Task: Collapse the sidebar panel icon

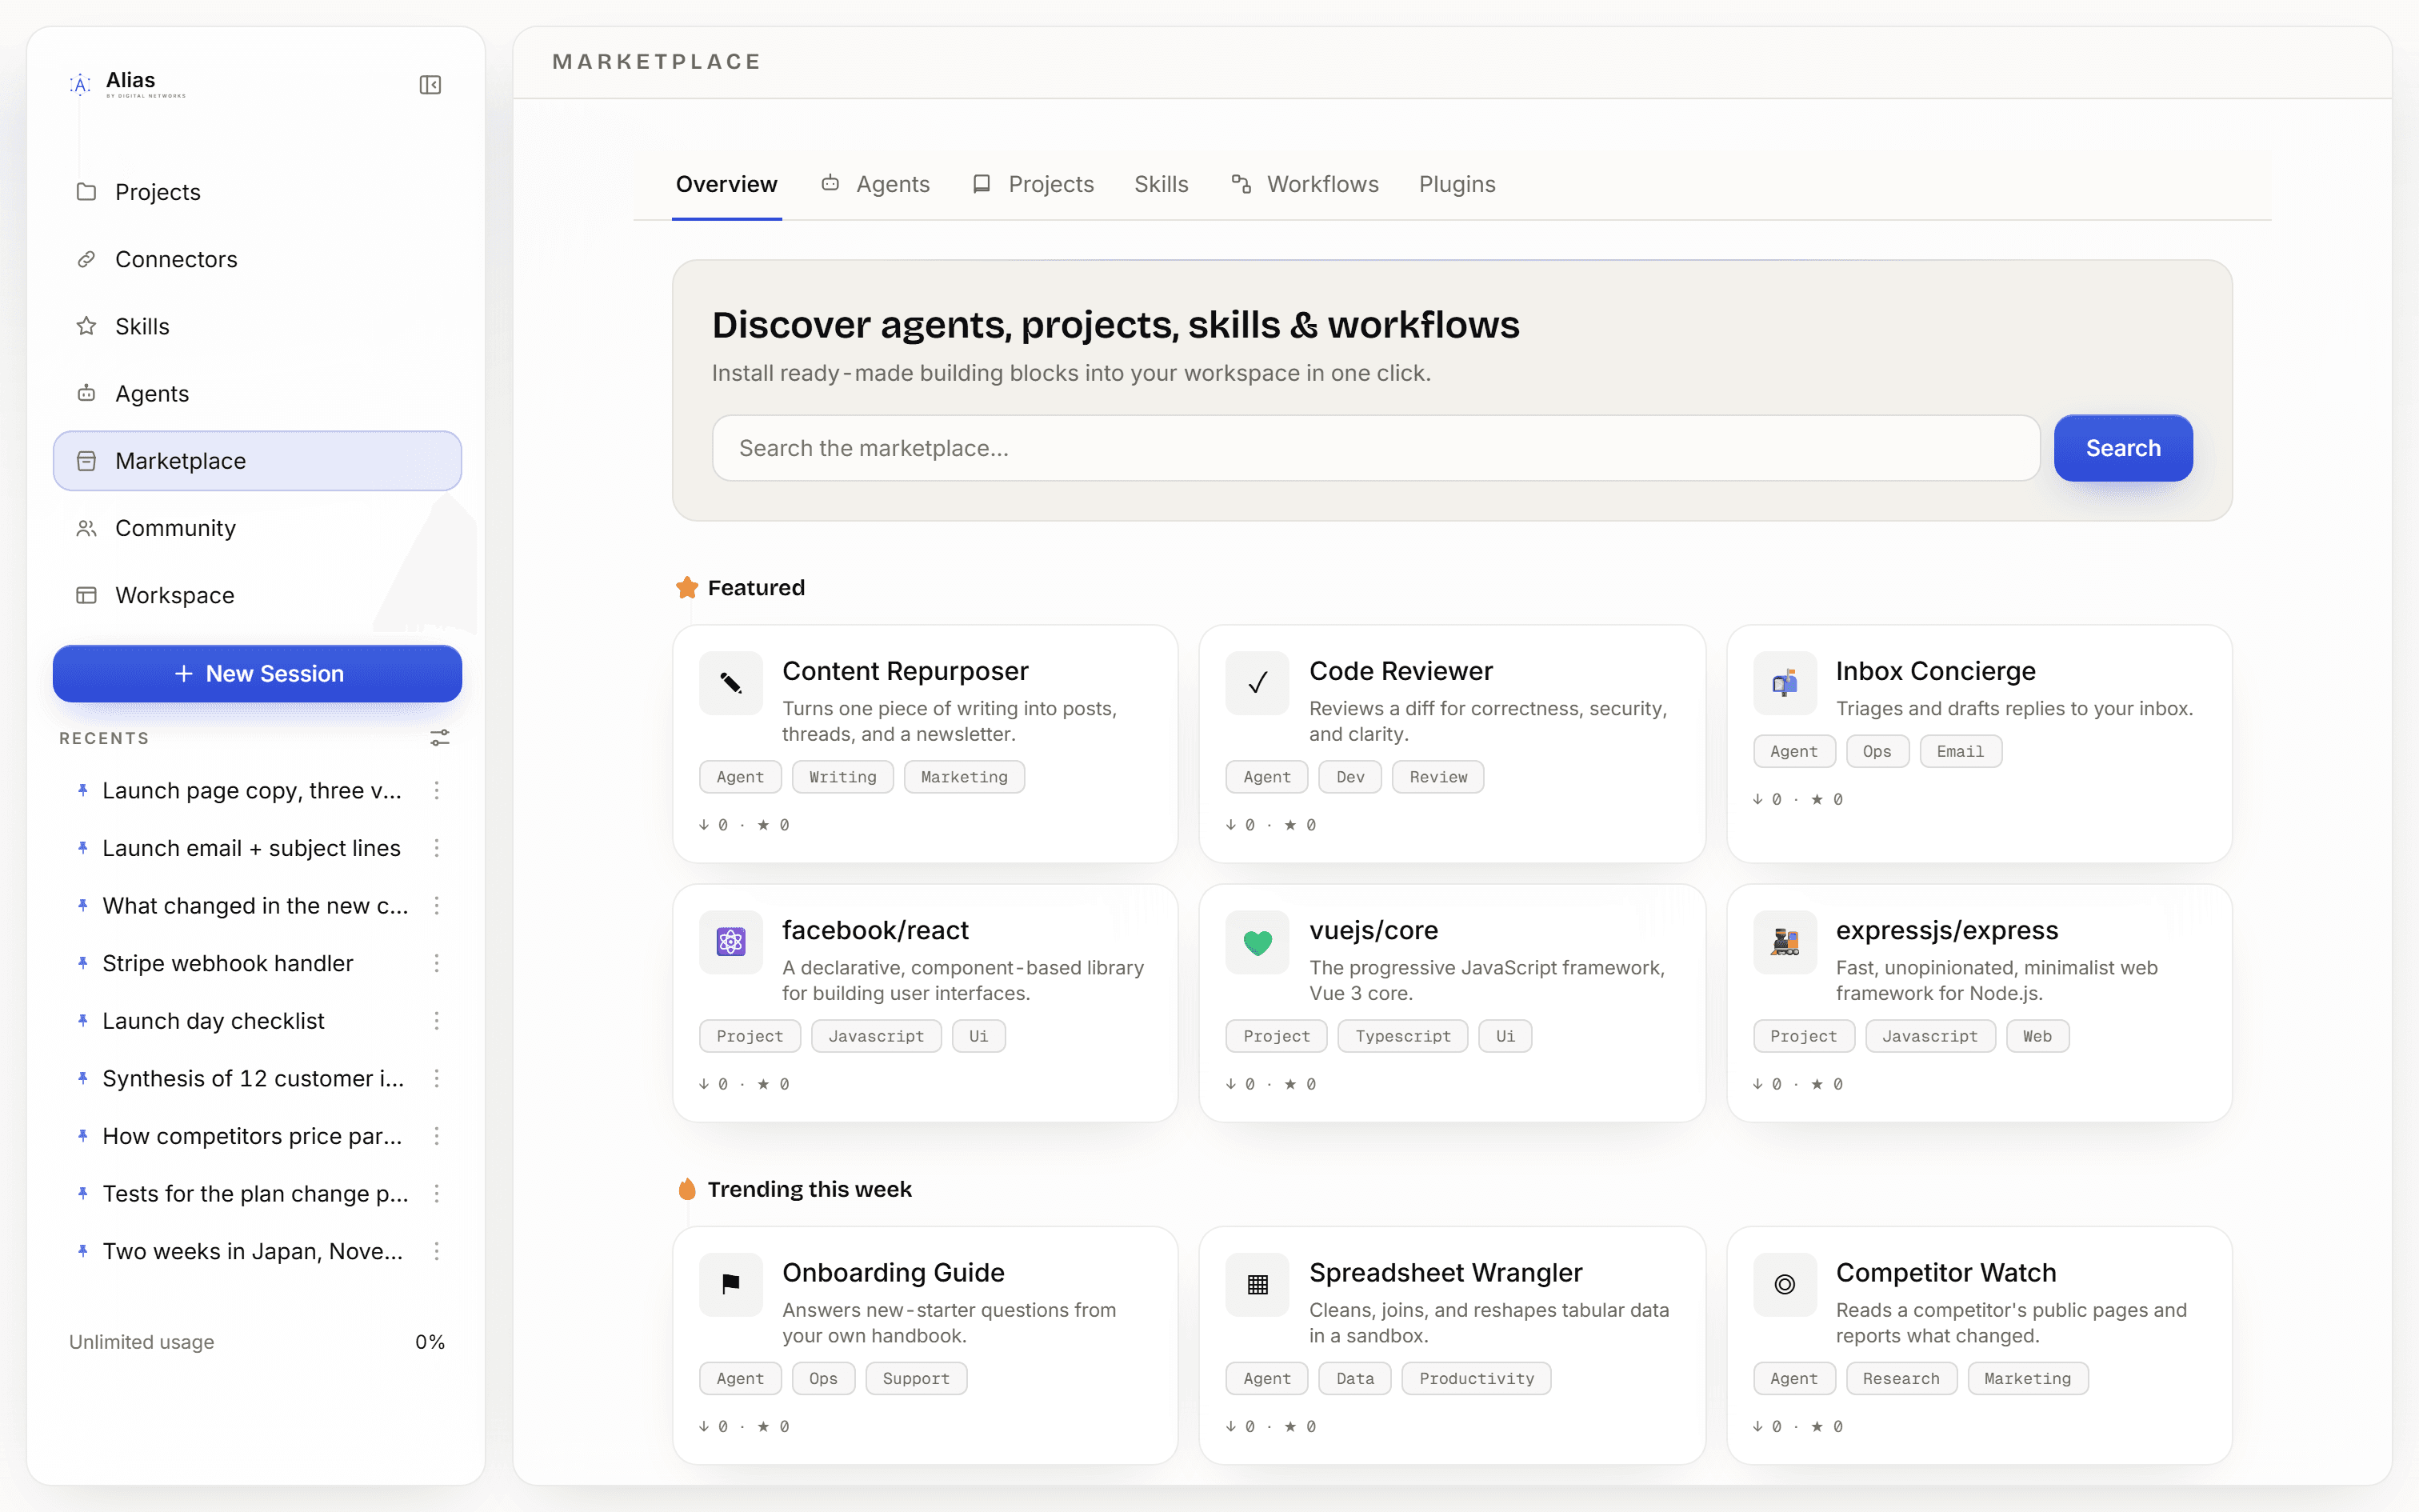Action: [x=430, y=85]
